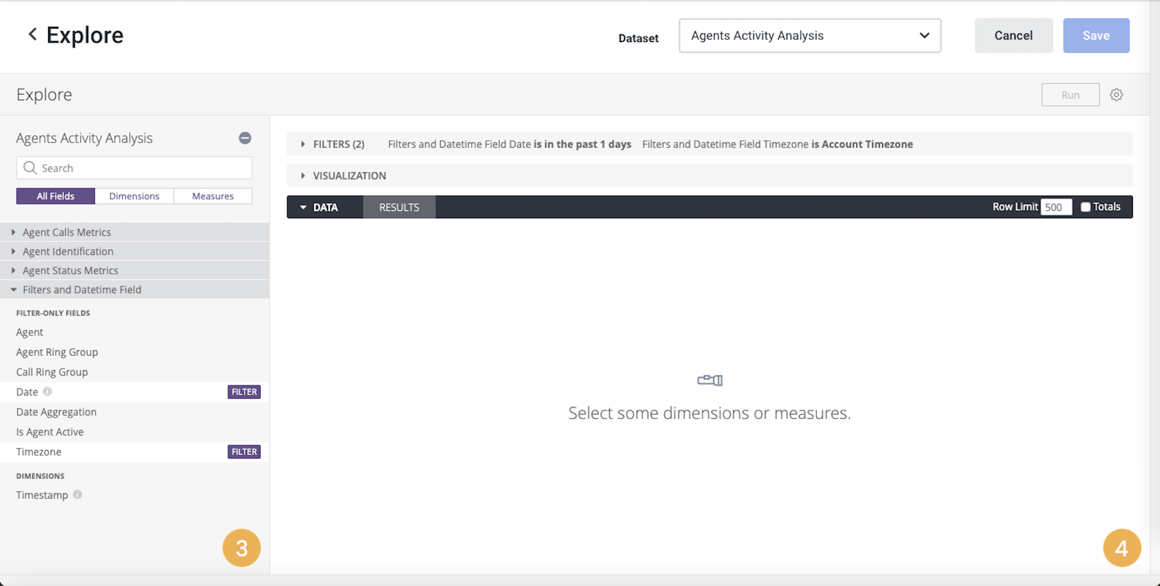Image resolution: width=1160 pixels, height=586 pixels.
Task: Open the Timezone FILTER badge
Action: [244, 451]
